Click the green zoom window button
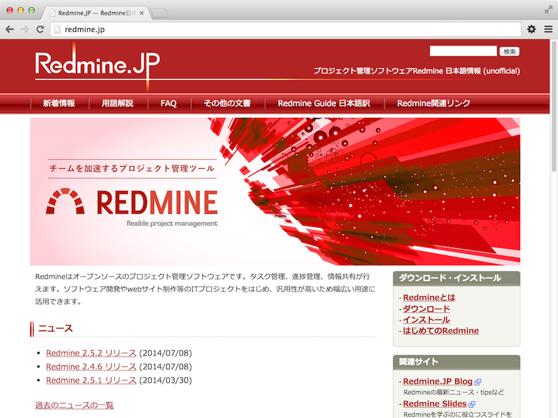Viewport: 558px width, 418px height. (x=31, y=10)
